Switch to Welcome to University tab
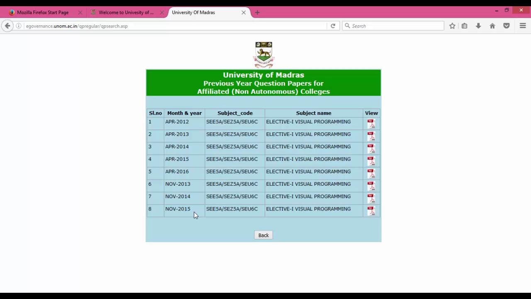This screenshot has width=531, height=299. point(126,12)
